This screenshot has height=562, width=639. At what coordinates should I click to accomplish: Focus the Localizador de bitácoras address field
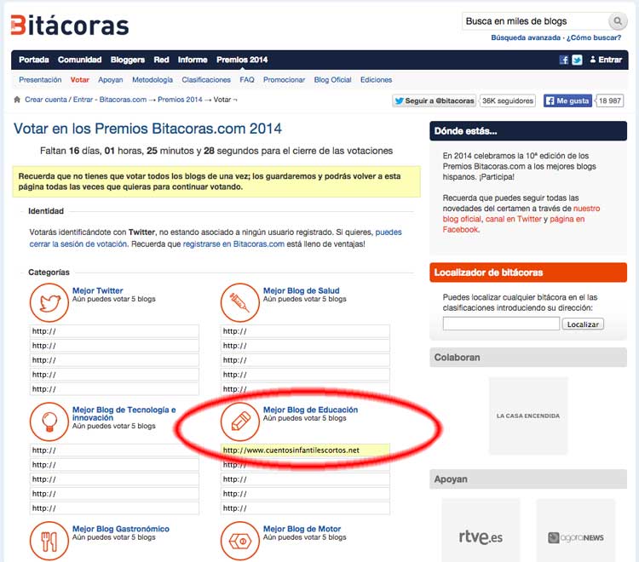(501, 324)
